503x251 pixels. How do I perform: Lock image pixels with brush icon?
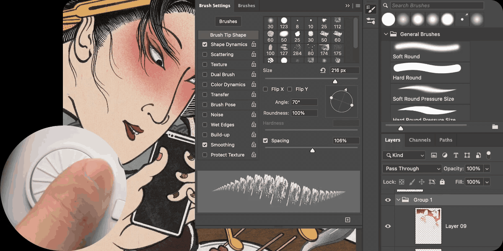coord(412,182)
